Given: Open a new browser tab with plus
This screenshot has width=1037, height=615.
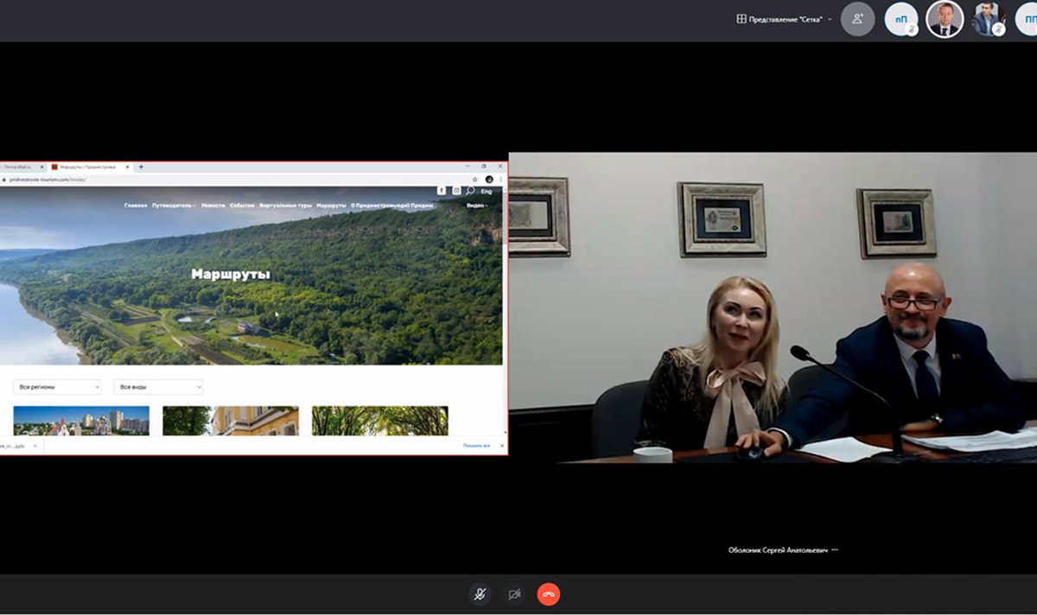Looking at the screenshot, I should (x=142, y=167).
